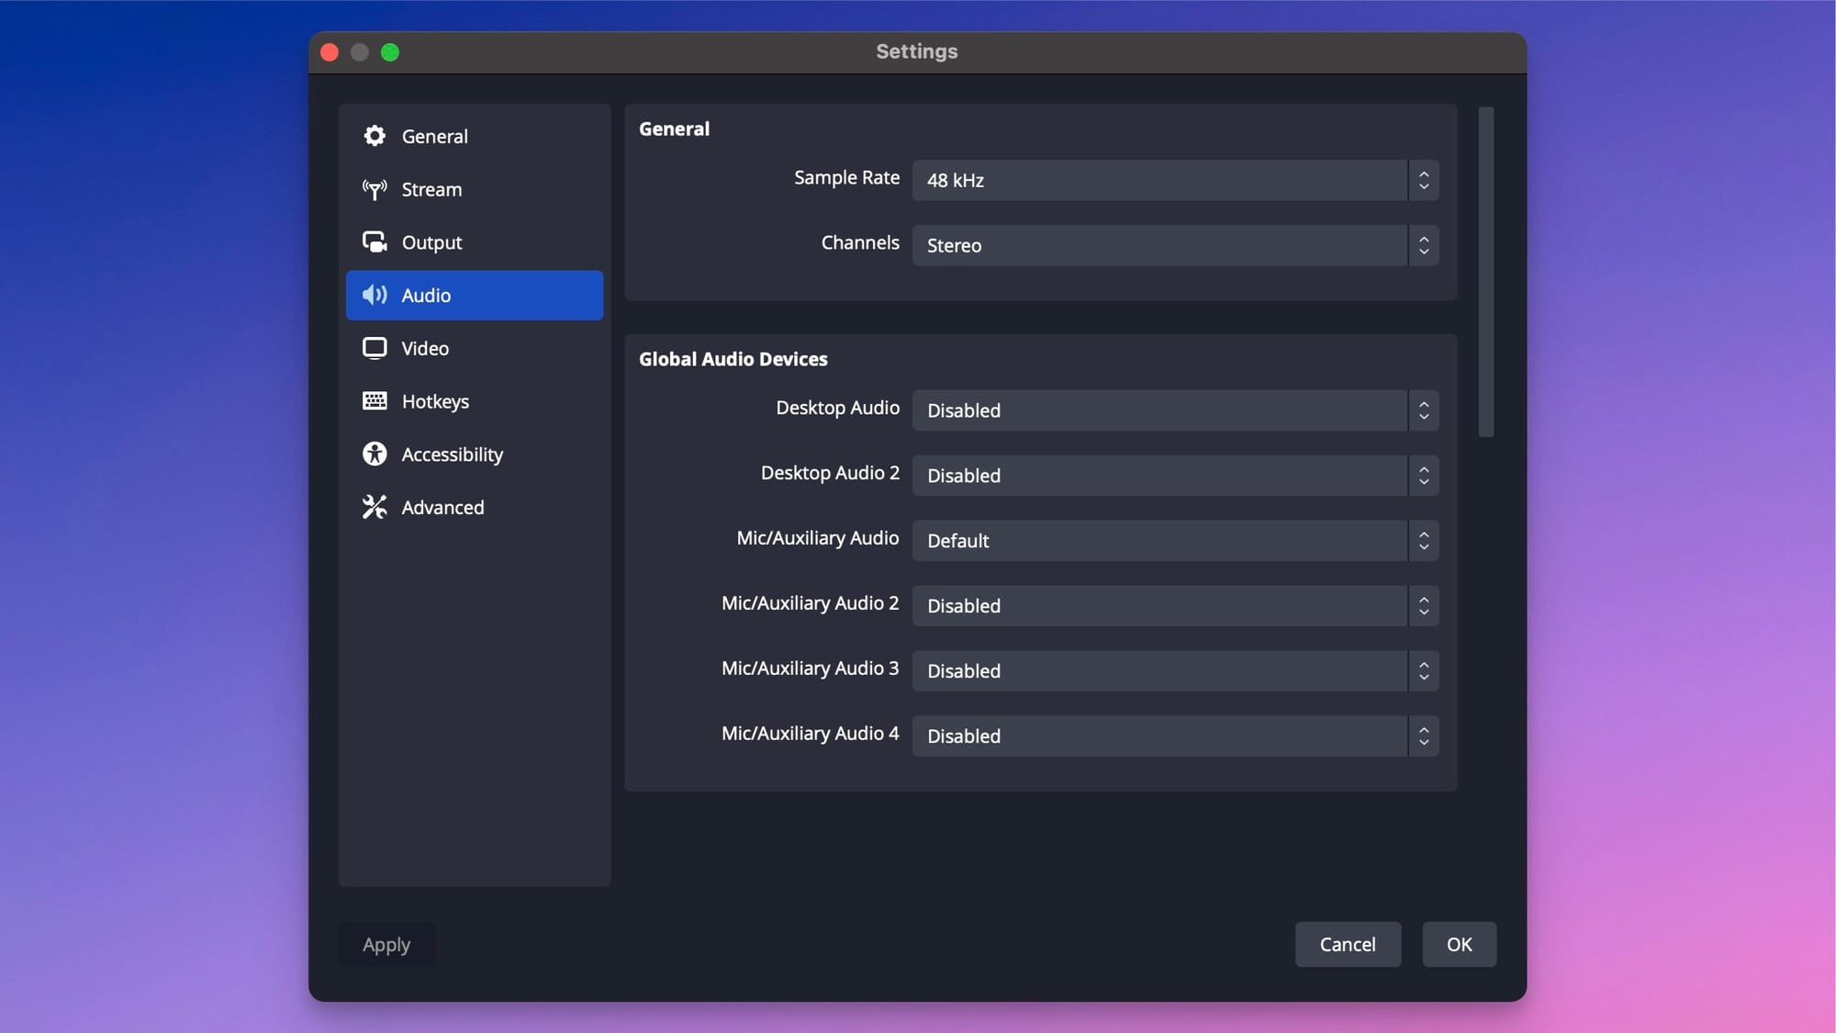Click the Hotkeys keyboard icon

(x=375, y=401)
